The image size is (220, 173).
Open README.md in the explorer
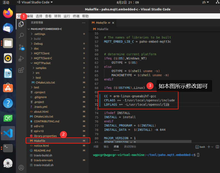[58, 151]
